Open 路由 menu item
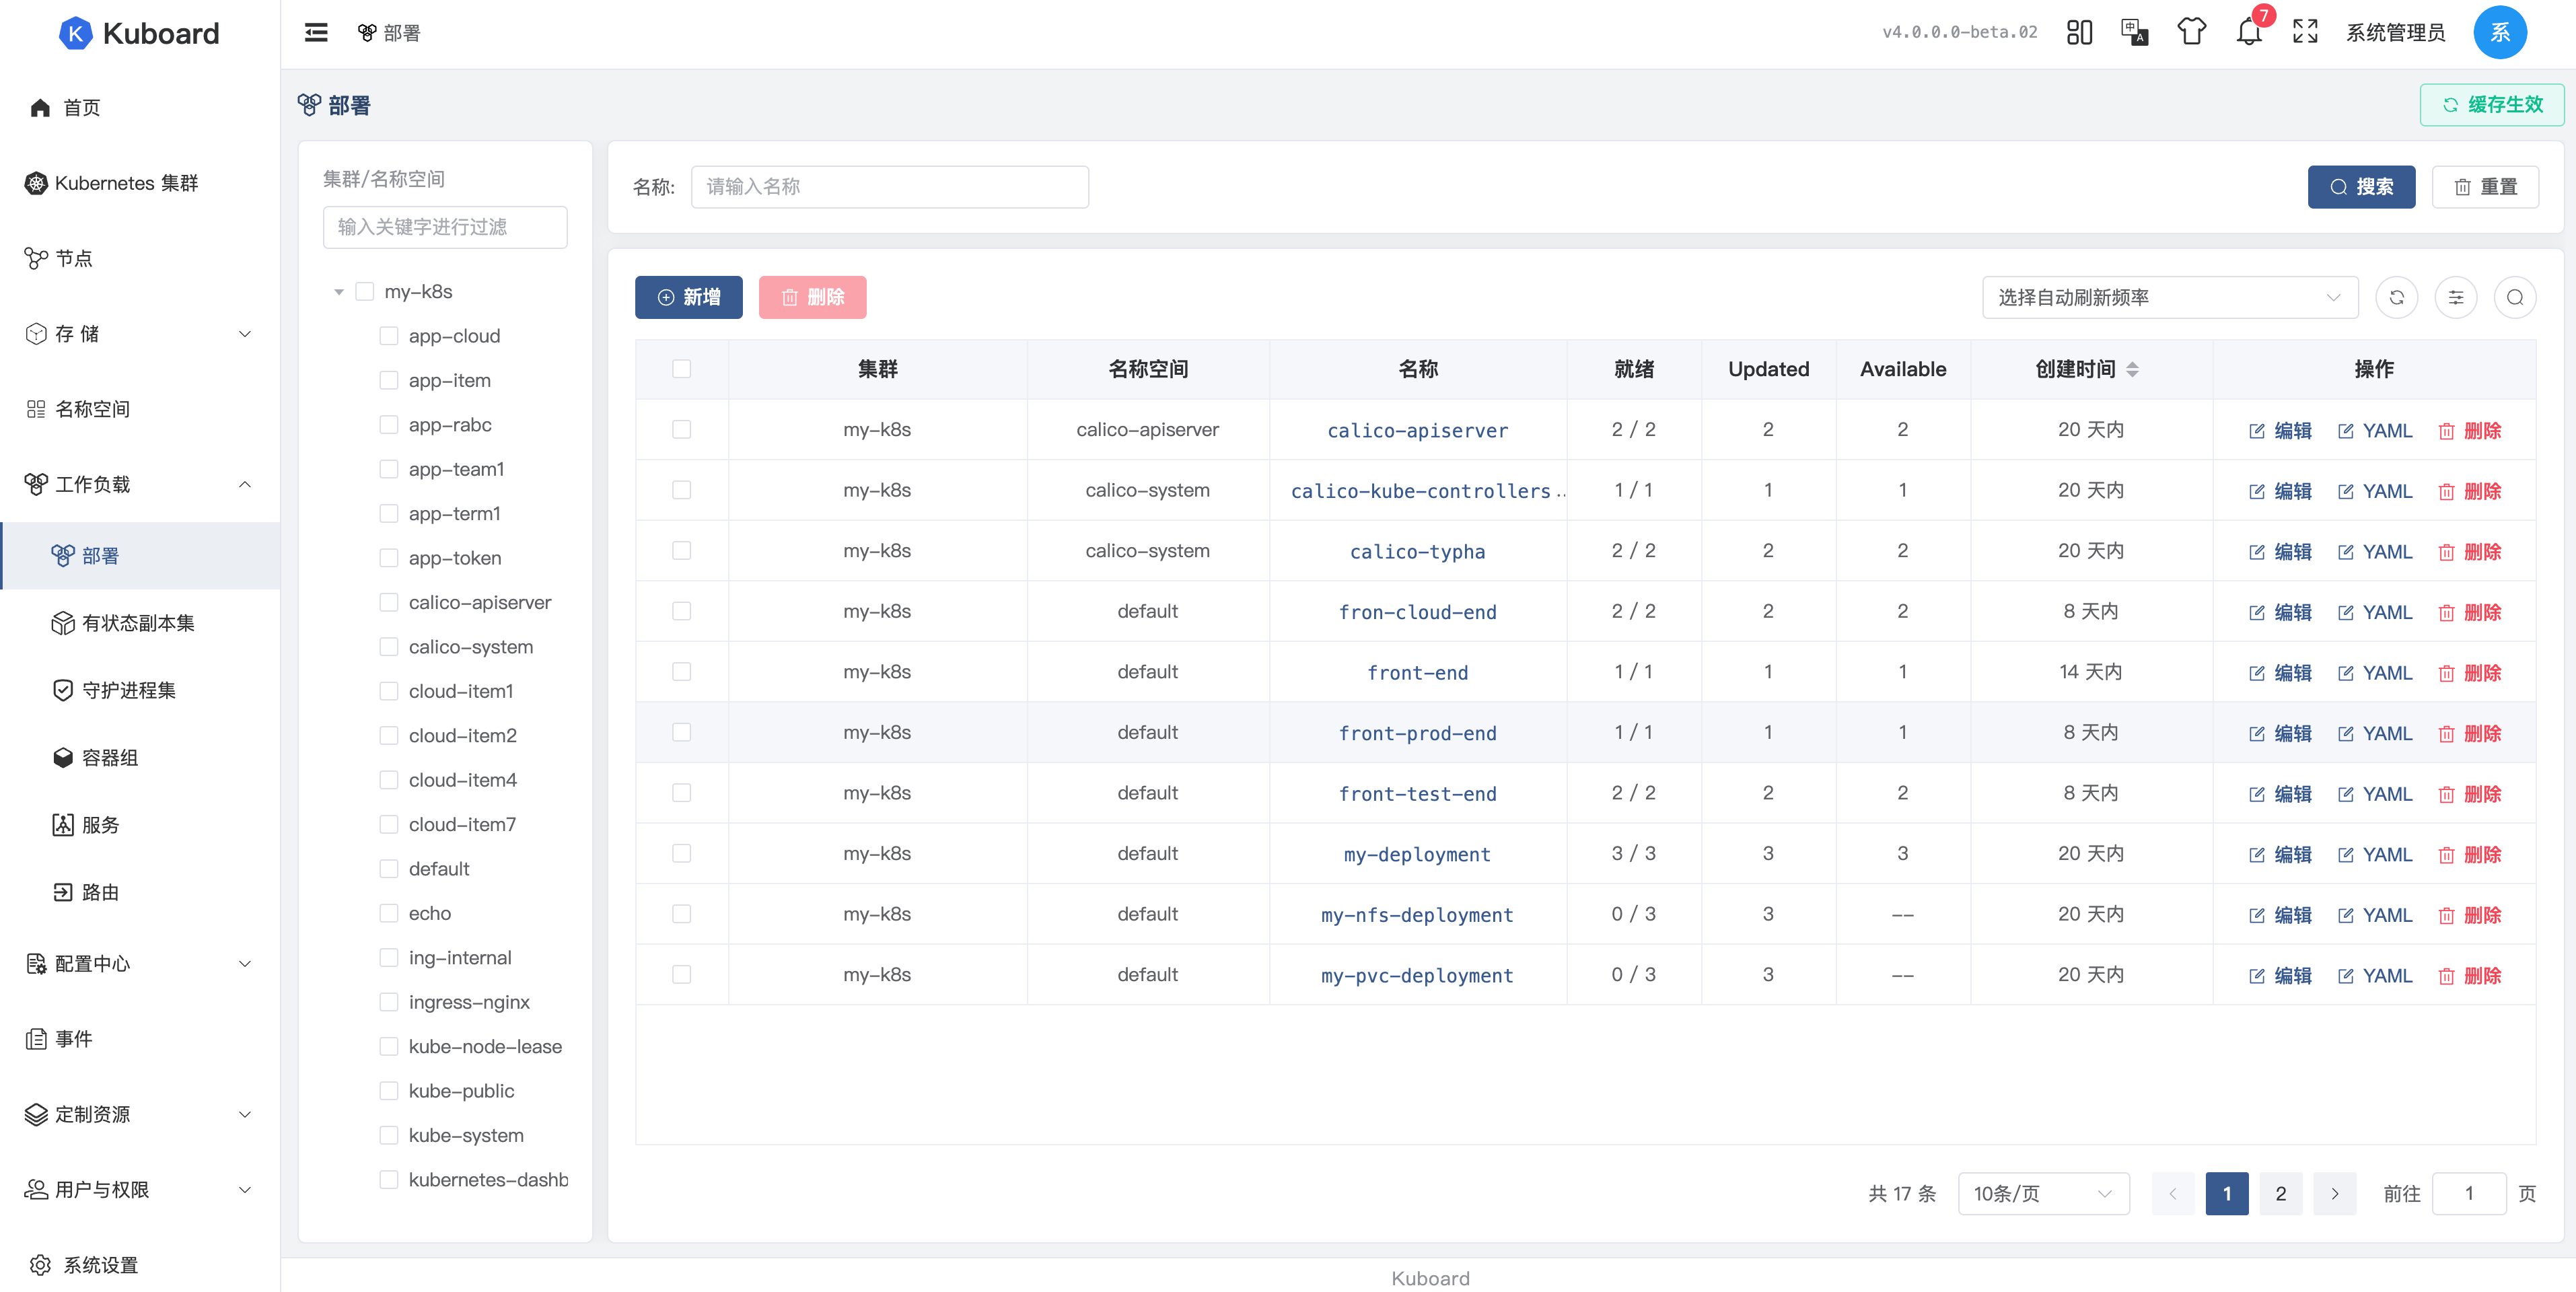 tap(140, 892)
